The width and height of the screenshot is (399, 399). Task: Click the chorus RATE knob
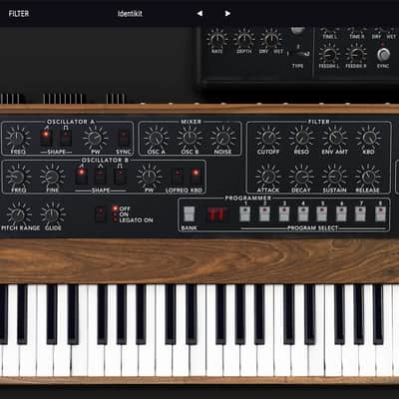217,39
